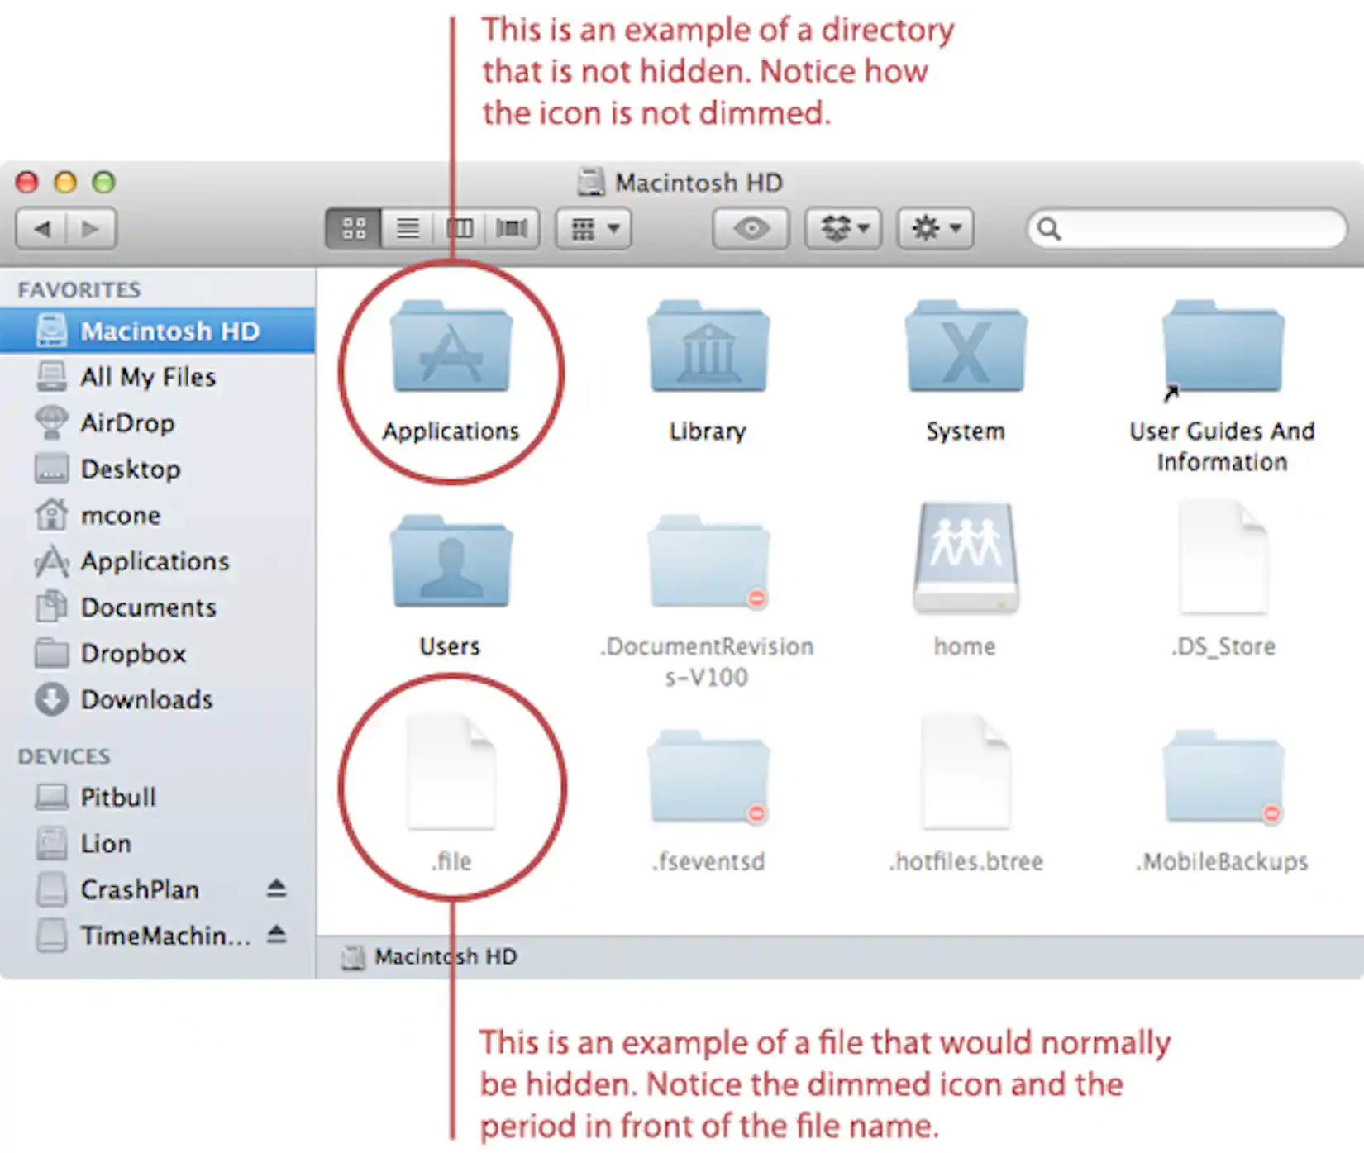Click the Macintosh HD title bar proxy icon
The image size is (1364, 1153).
[x=591, y=182]
